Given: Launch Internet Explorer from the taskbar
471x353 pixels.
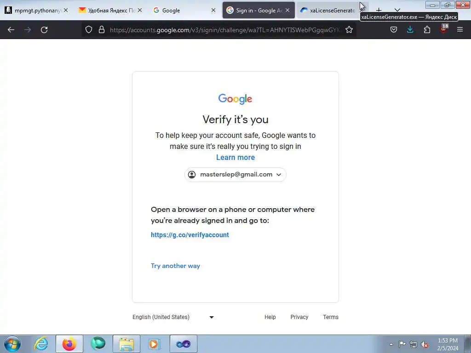Looking at the screenshot, I should coord(41,344).
